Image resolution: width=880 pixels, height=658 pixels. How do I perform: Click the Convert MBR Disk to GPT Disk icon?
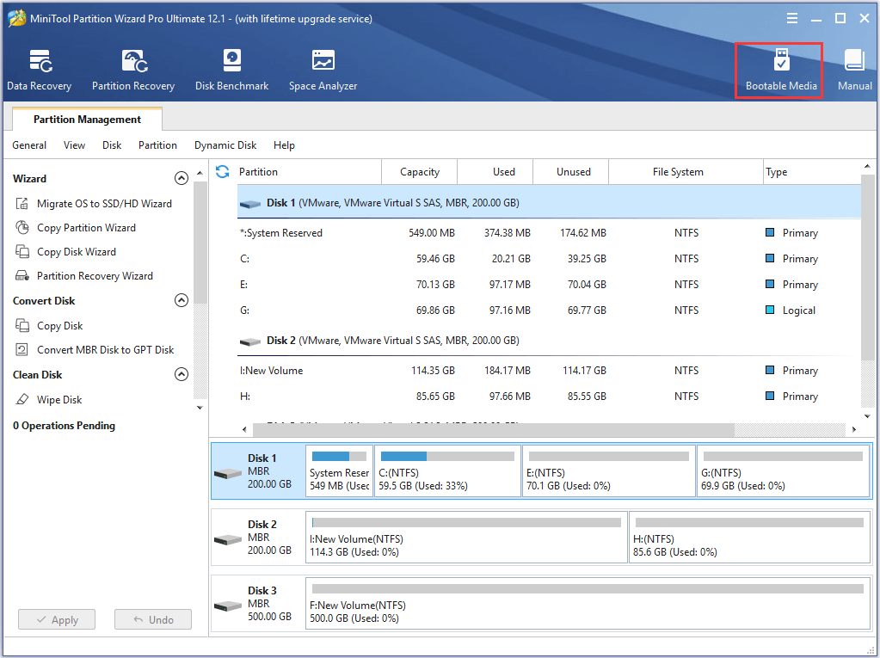coord(22,350)
